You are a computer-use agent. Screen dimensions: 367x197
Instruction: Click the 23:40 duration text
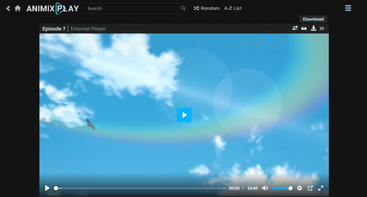point(252,188)
